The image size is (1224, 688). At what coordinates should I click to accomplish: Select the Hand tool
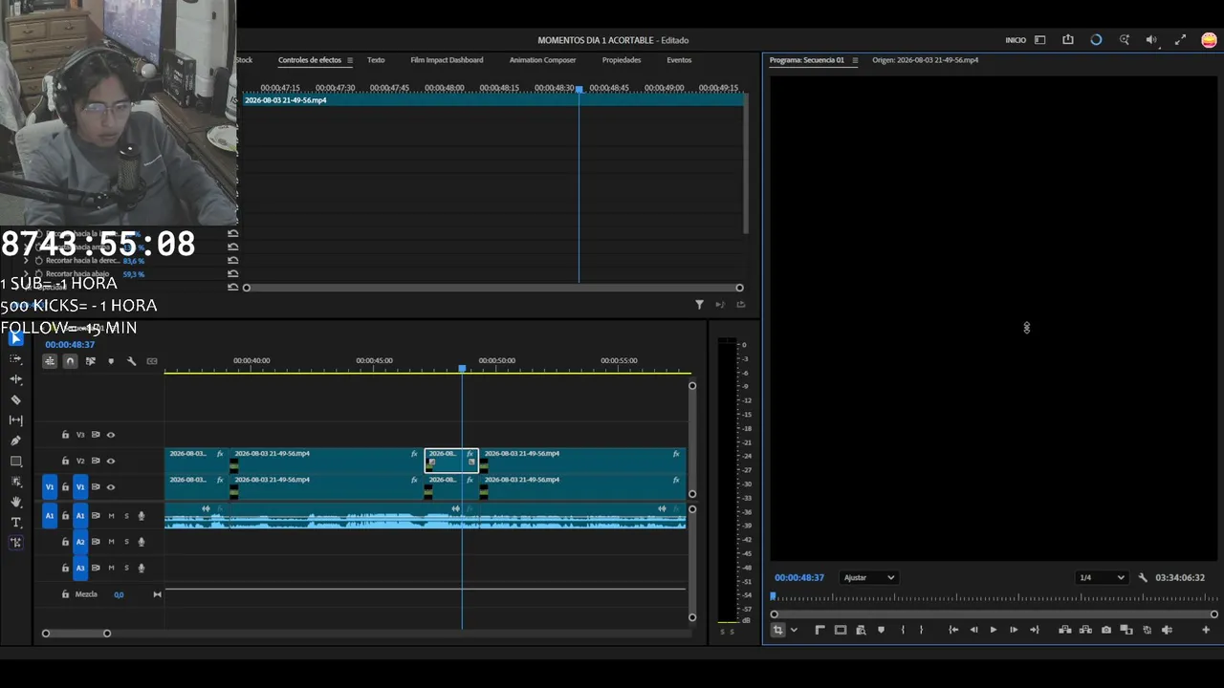[16, 502]
